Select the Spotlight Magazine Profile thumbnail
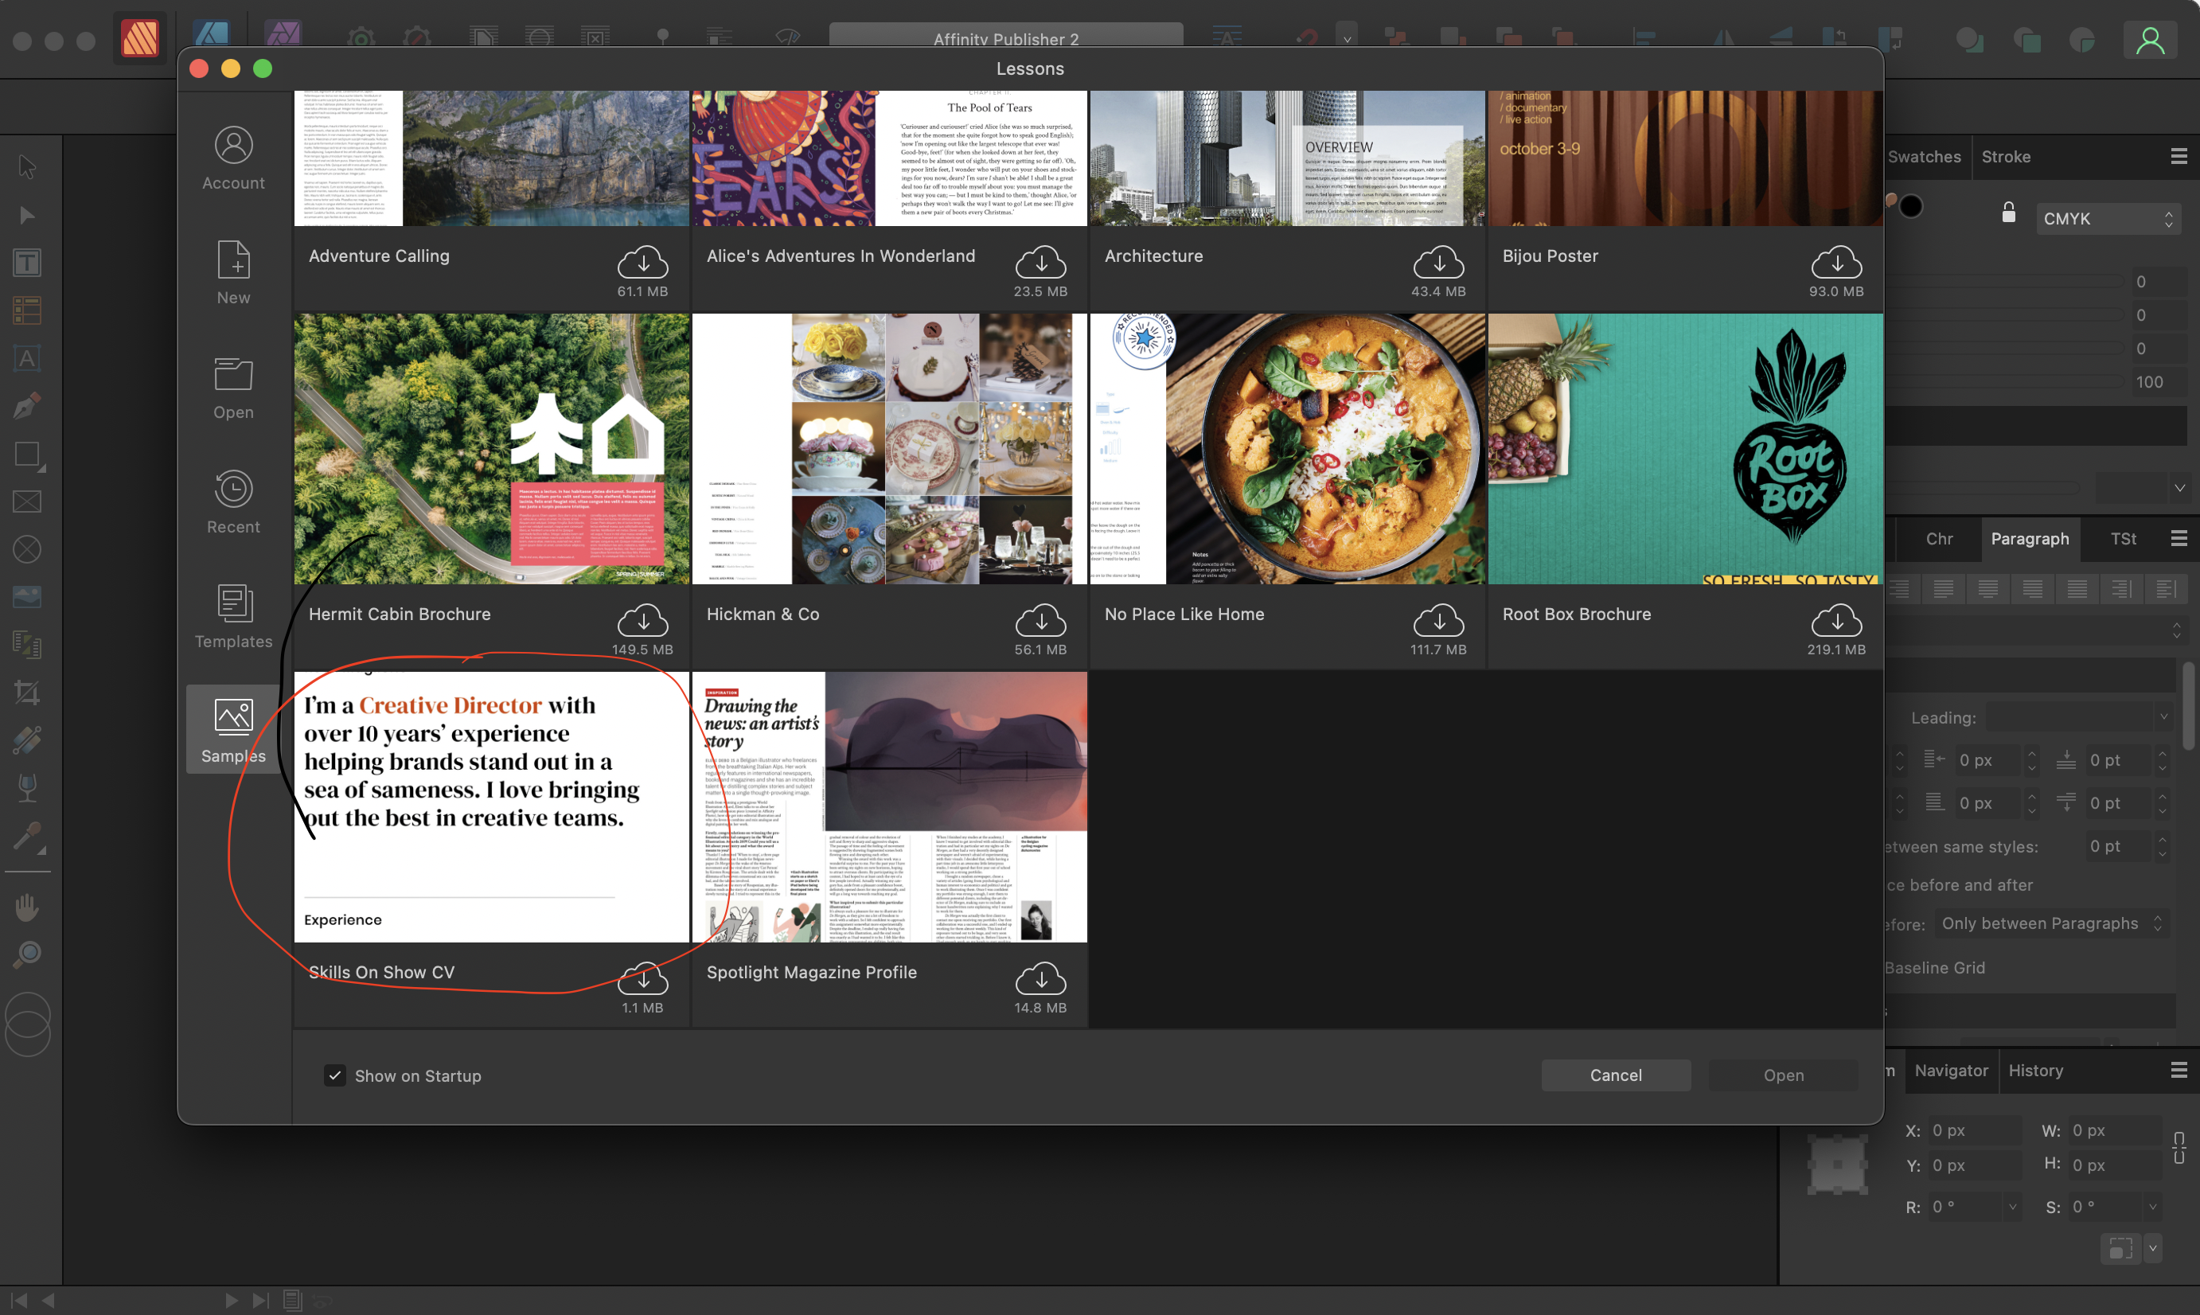This screenshot has width=2200, height=1315. click(x=890, y=806)
